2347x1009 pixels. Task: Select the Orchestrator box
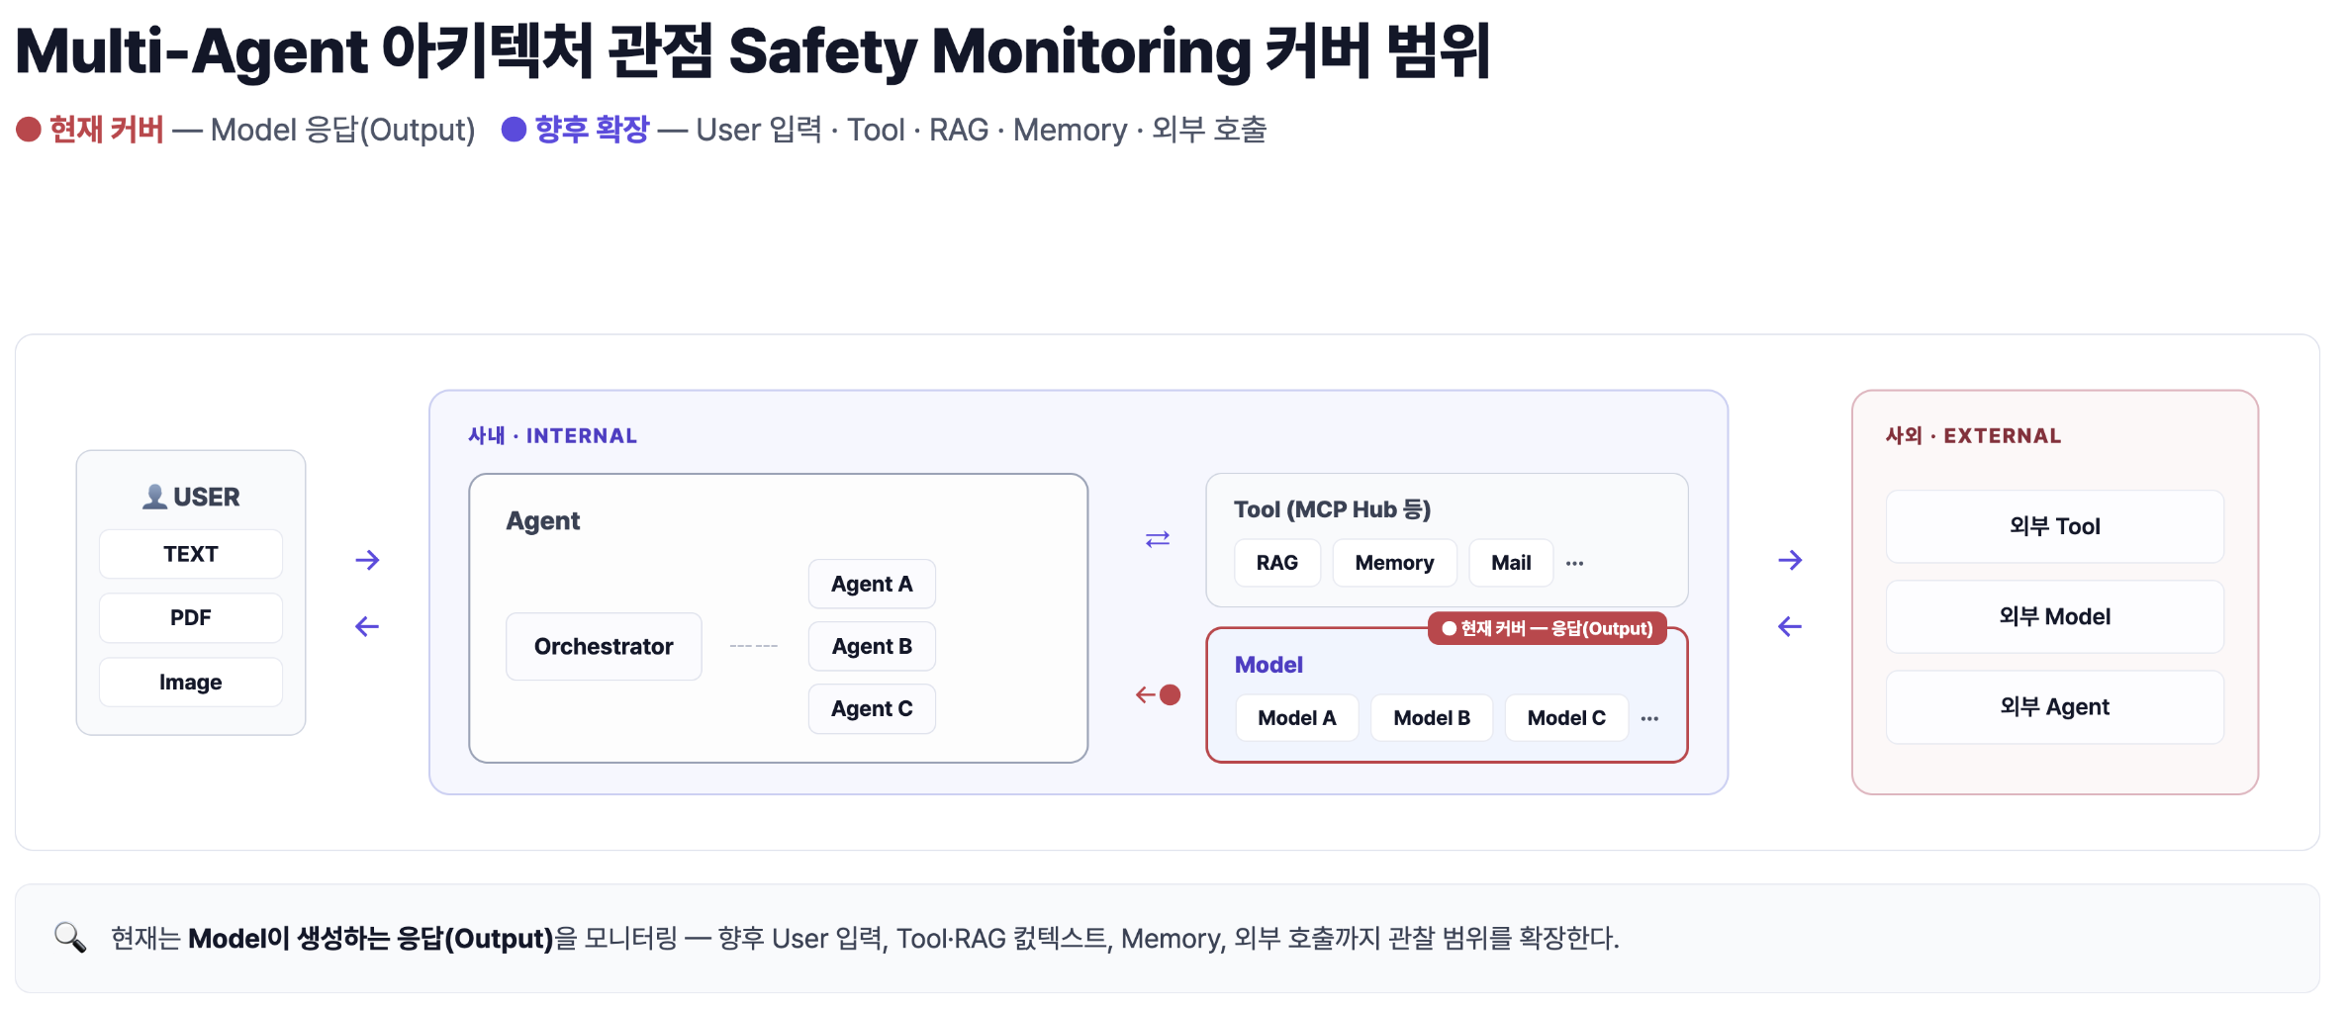tap(604, 646)
